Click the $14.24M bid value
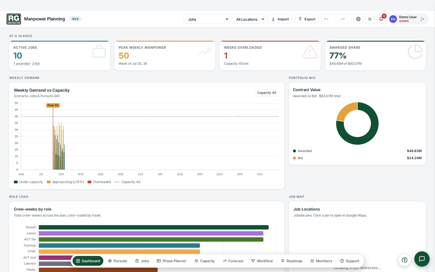This screenshot has height=272, width=435. (414, 158)
